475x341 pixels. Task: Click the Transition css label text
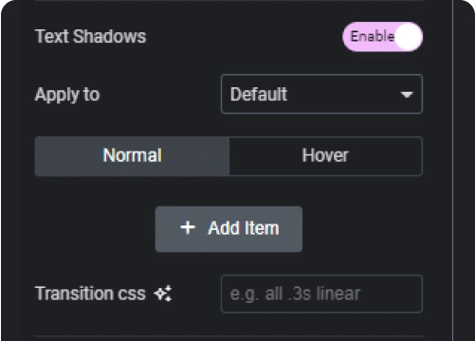(90, 294)
